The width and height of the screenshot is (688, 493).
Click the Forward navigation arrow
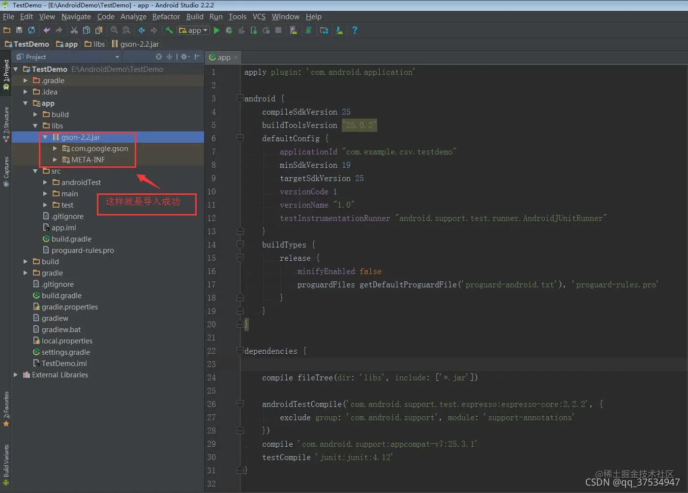click(x=154, y=30)
